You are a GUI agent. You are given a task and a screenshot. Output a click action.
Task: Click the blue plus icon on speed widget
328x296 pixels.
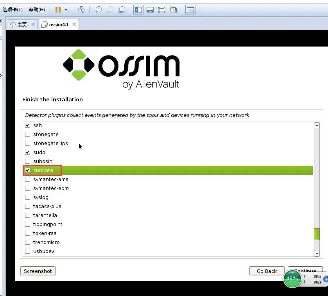click(326, 279)
